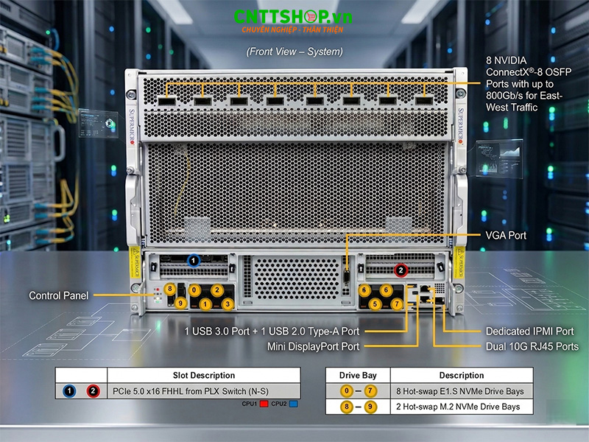Click the blue CPU2 color swatch
The image size is (589, 442).
[x=292, y=404]
